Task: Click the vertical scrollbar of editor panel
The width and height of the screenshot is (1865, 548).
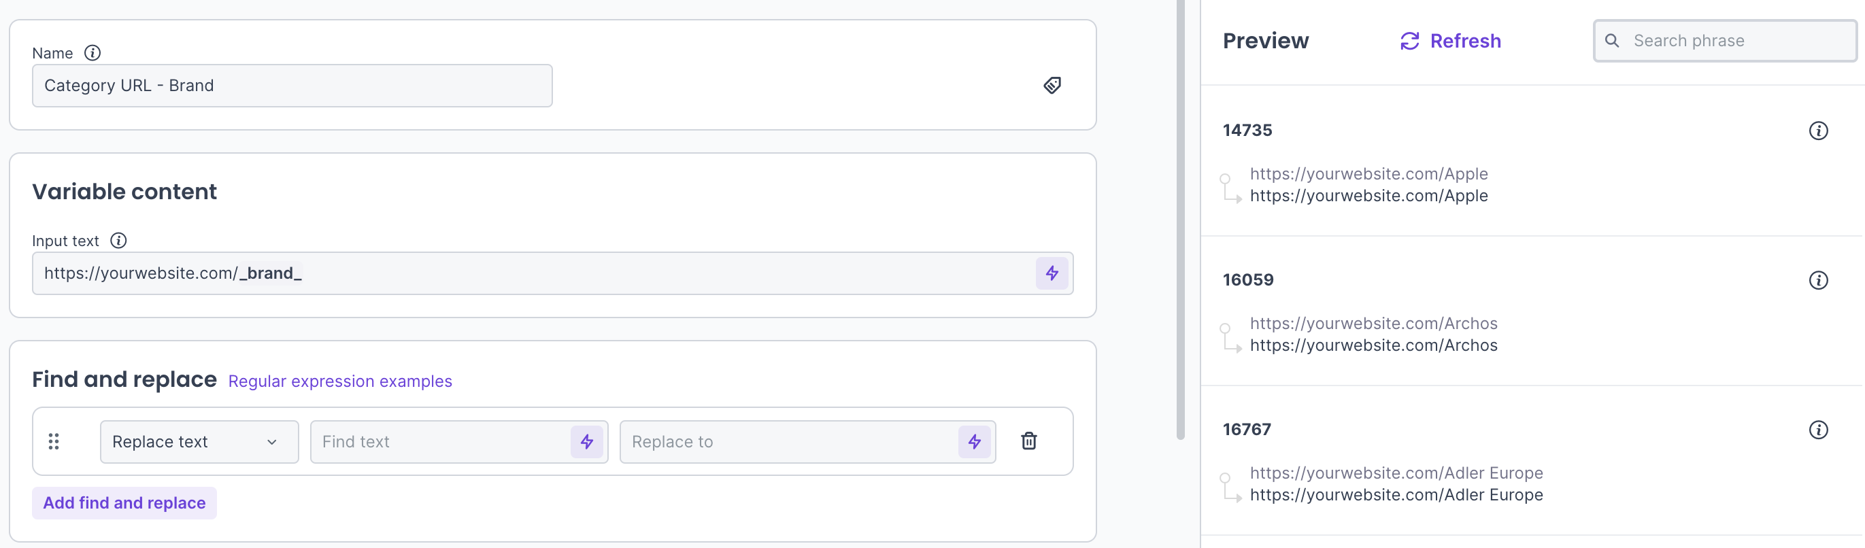Action: click(x=1180, y=217)
